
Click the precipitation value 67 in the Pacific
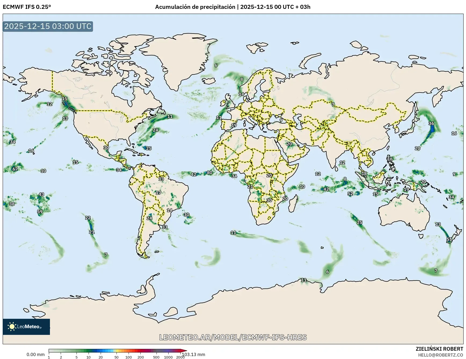(x=14, y=170)
